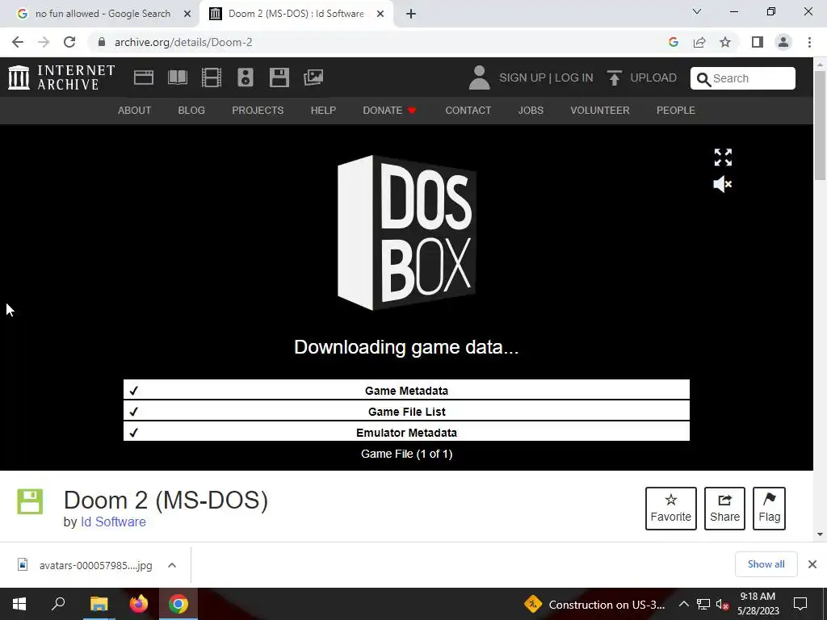827x620 pixels.
Task: Go back to previous page
Action: pos(18,42)
